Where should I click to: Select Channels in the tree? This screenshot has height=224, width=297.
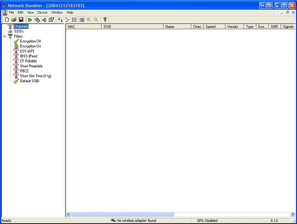[x=21, y=26]
